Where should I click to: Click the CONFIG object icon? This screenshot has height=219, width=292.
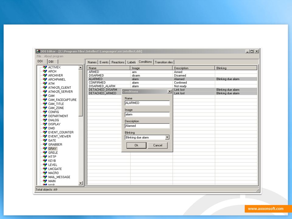(x=45, y=112)
